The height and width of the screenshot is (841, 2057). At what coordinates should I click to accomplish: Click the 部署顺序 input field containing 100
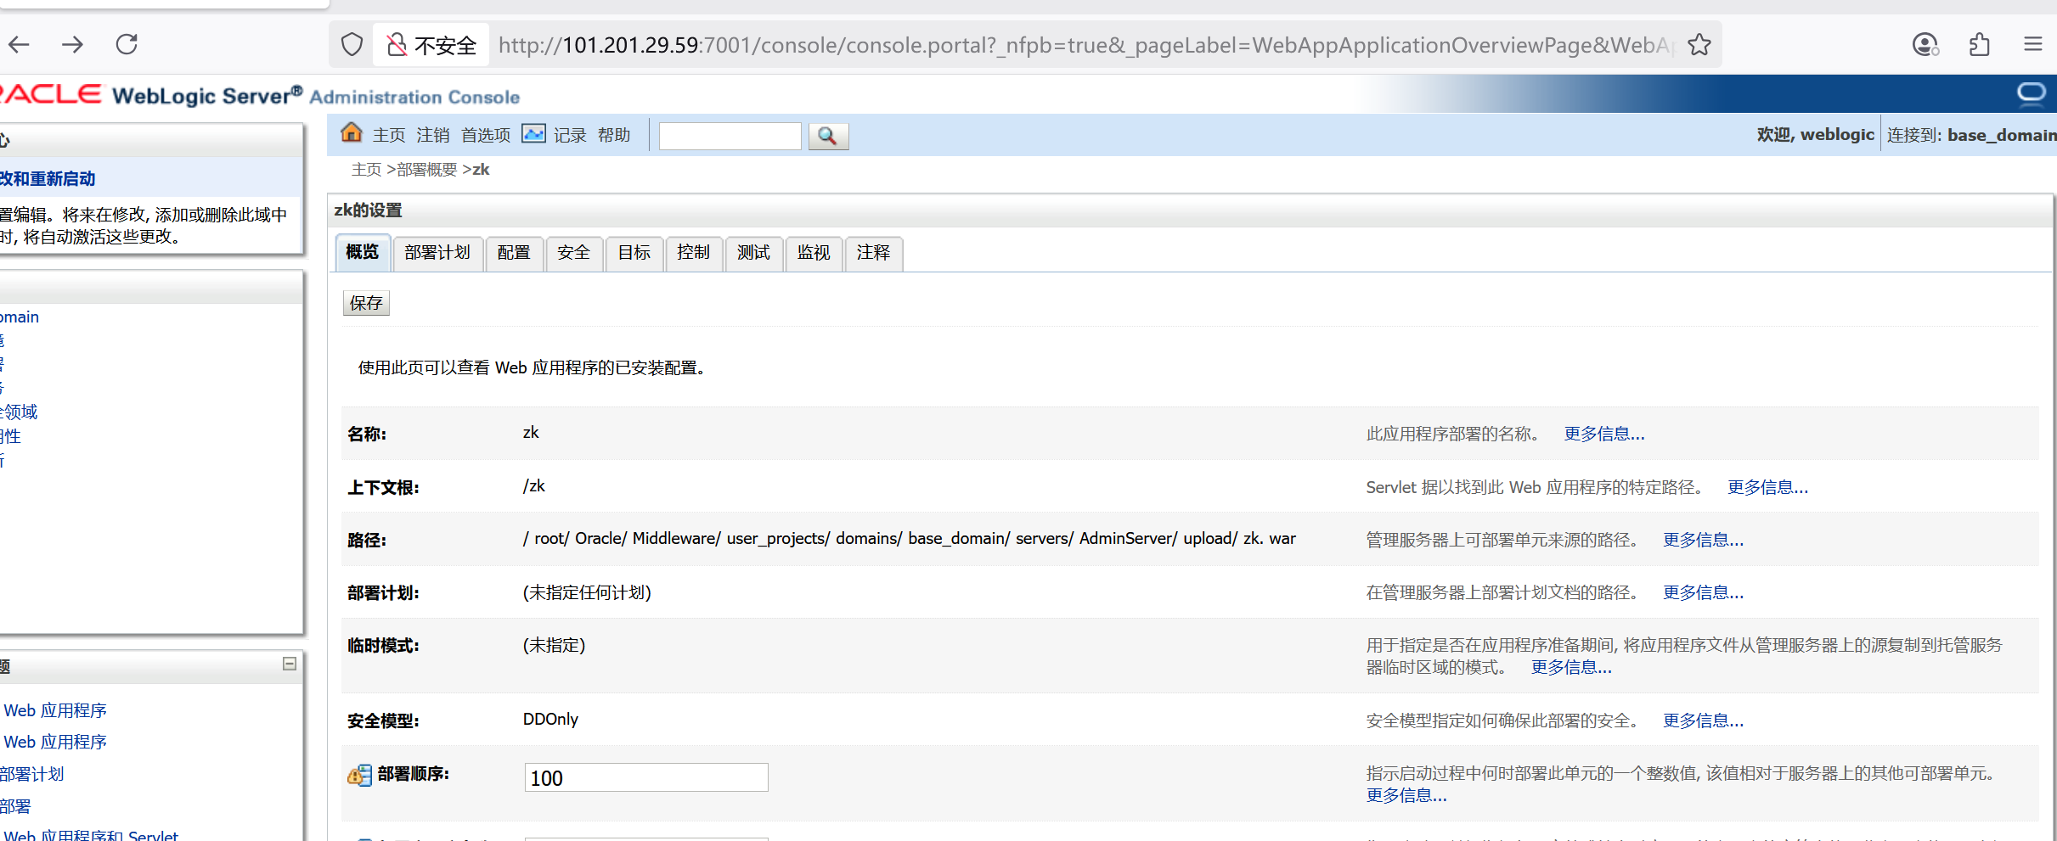tap(646, 777)
